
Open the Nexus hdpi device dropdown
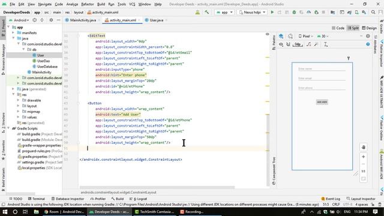tap(252, 12)
